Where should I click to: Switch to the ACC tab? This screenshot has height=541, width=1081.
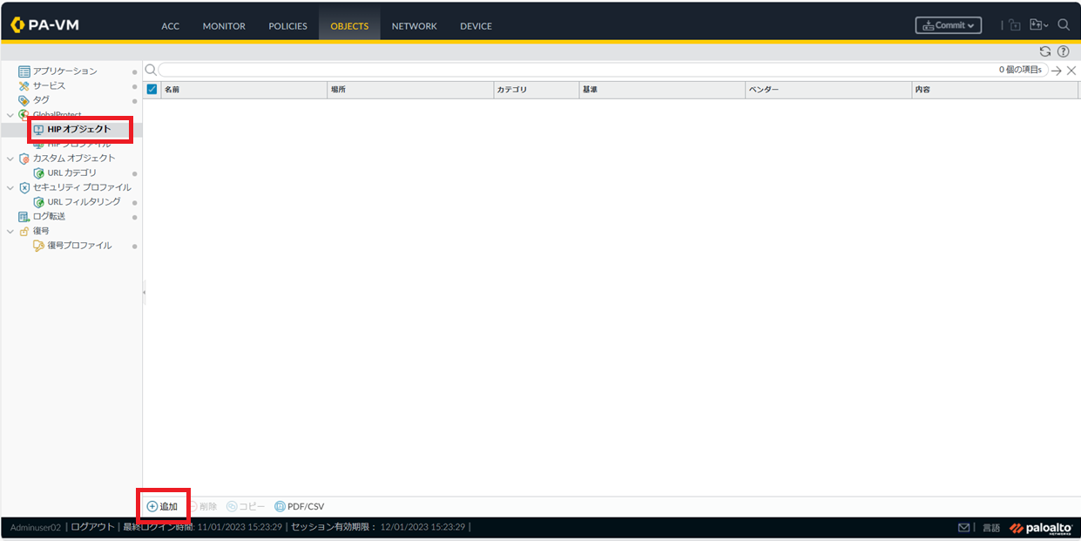[171, 26]
